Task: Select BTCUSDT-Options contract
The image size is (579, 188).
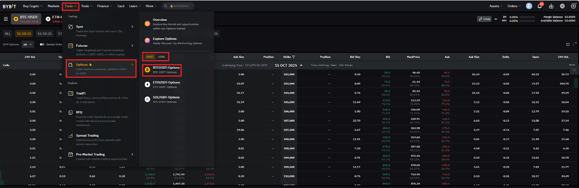Action: pyautogui.click(x=162, y=70)
